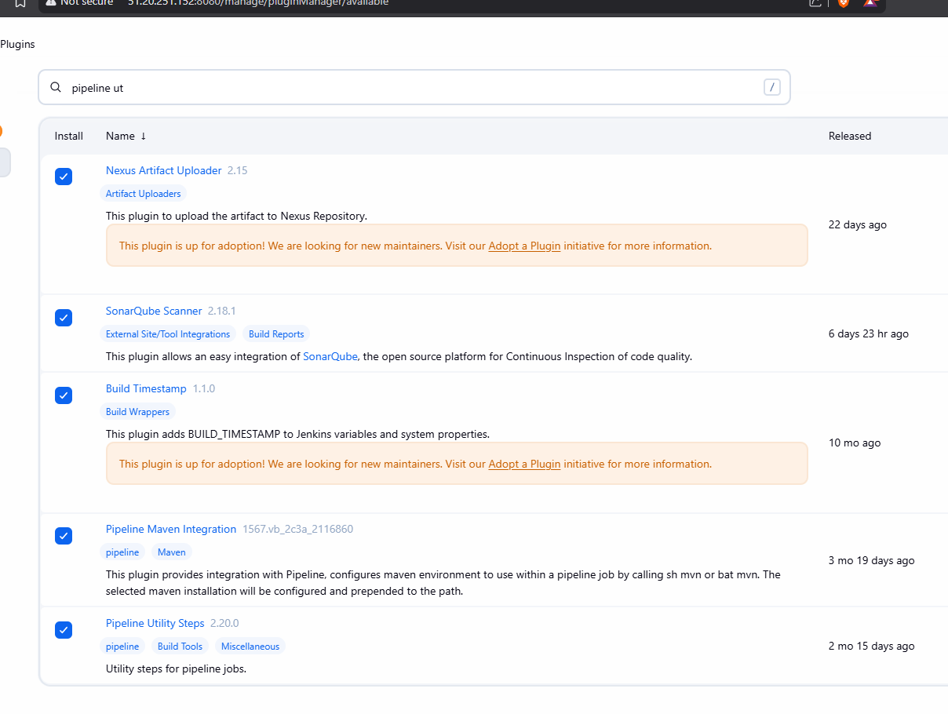Image resolution: width=948 pixels, height=714 pixels.
Task: Uncheck the Pipeline Maven Integration checkbox
Action: coord(64,536)
